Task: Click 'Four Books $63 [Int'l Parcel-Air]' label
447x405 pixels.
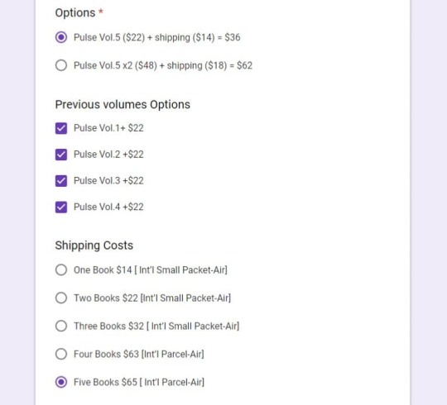Action: coord(139,354)
